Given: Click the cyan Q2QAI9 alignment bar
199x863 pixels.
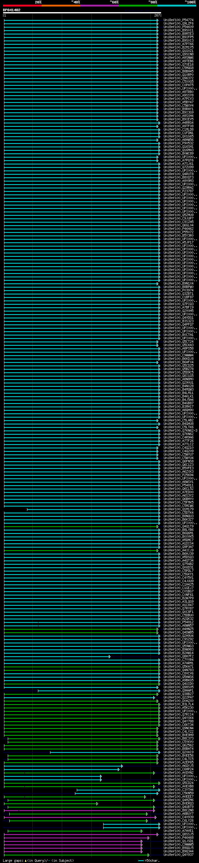Looking at the screenshot, I should point(105,752).
